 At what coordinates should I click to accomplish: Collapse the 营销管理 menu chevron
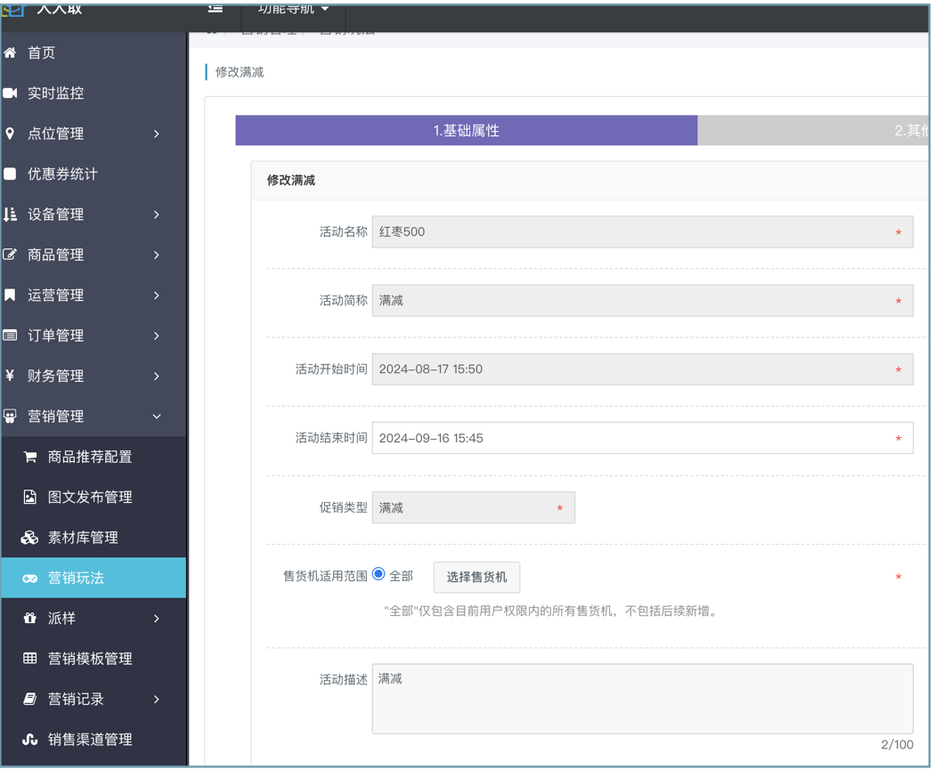click(x=157, y=416)
